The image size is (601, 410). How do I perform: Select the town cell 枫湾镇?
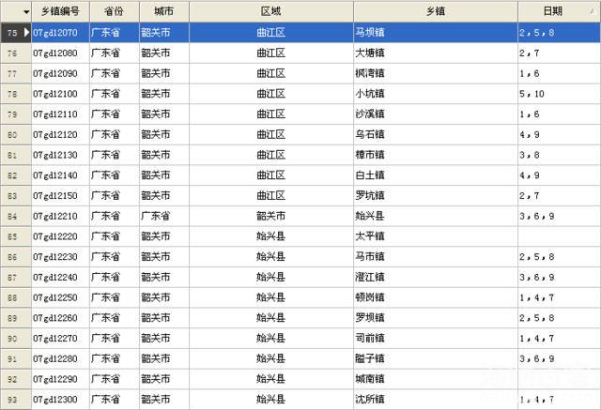(436, 73)
